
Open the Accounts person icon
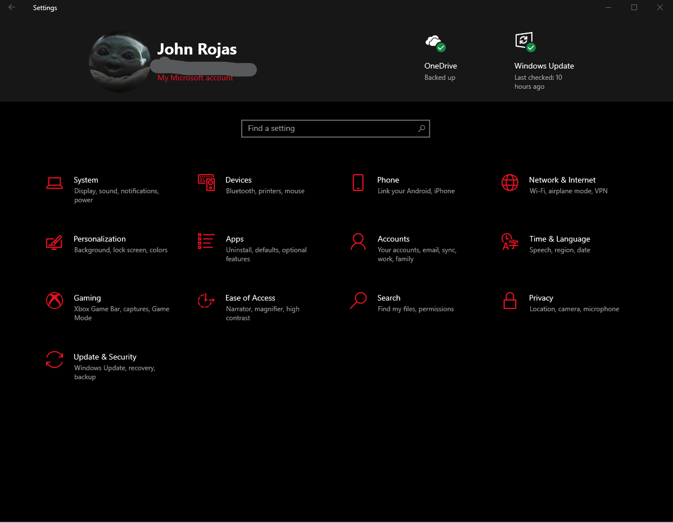coord(358,242)
